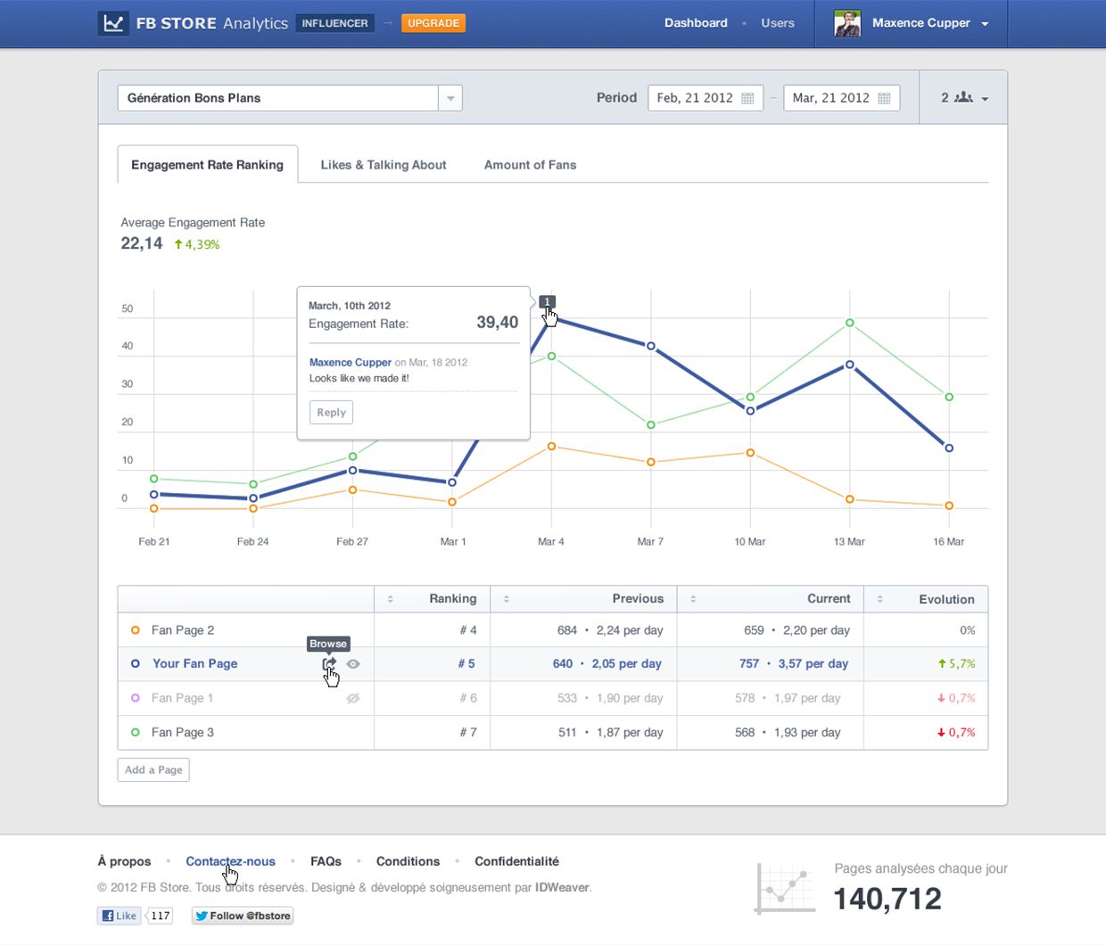This screenshot has width=1106, height=945.
Task: Go to the Dashboard menu item
Action: pyautogui.click(x=696, y=23)
